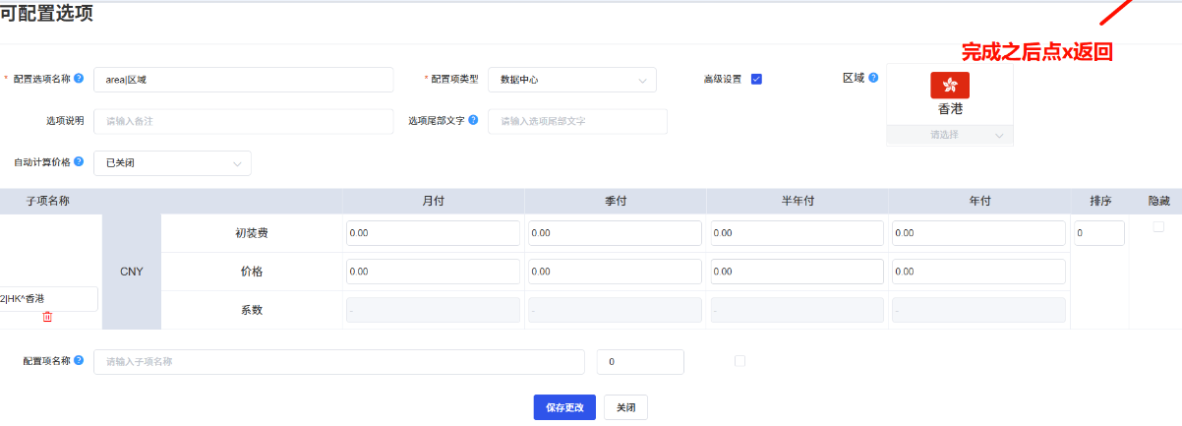Click the 子项名称 column header
This screenshot has height=426, width=1182.
[x=48, y=201]
